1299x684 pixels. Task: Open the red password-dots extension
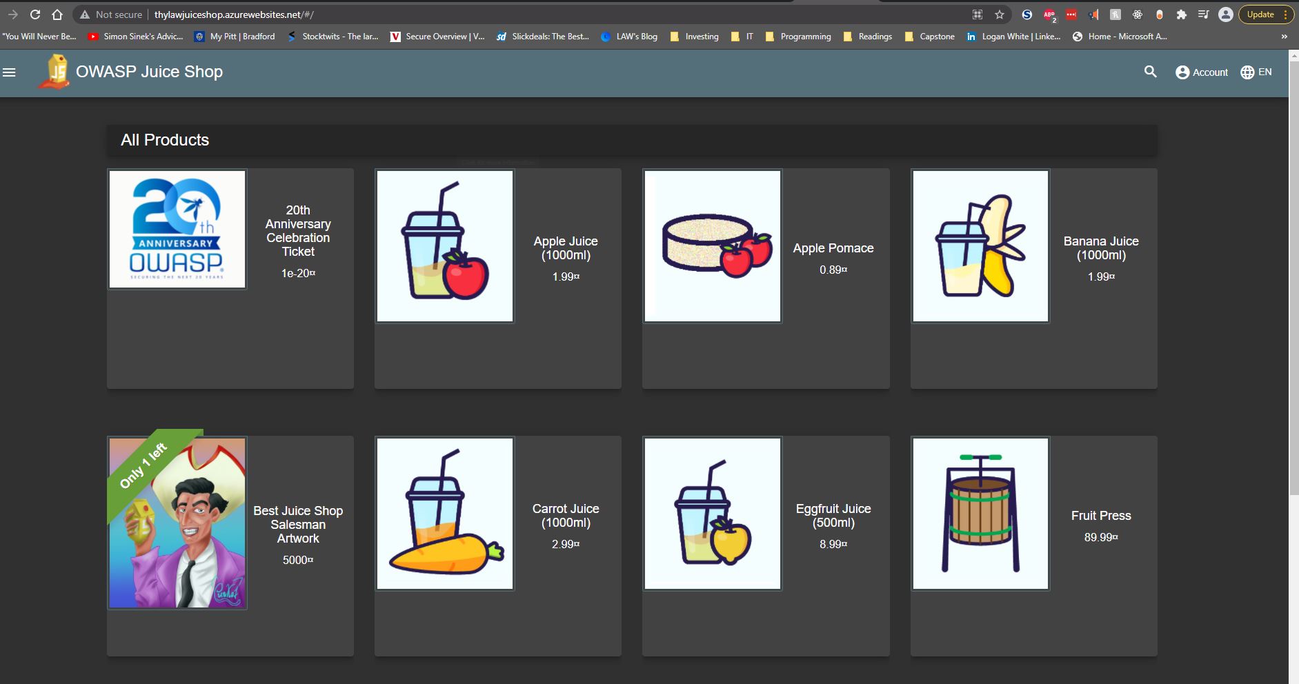click(1071, 14)
